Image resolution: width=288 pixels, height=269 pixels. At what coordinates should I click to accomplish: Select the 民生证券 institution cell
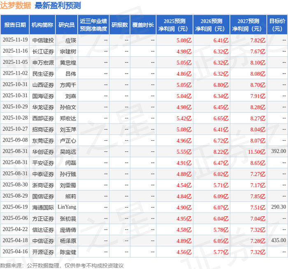point(43,74)
